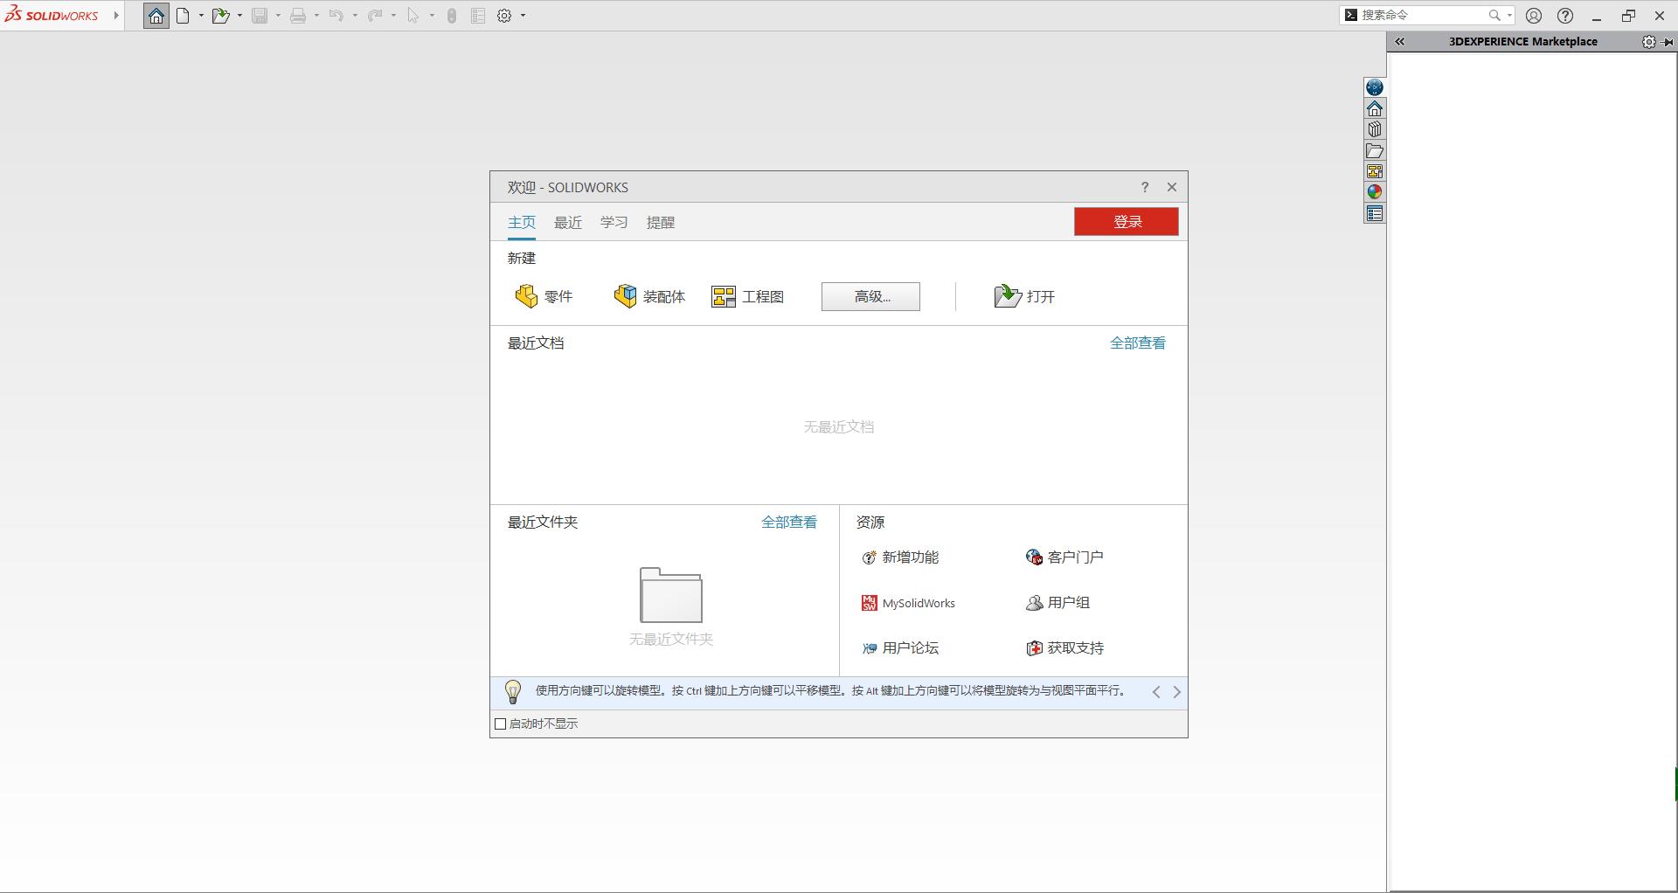
Task: Open the search dropdown in the search bar
Action: point(1508,15)
